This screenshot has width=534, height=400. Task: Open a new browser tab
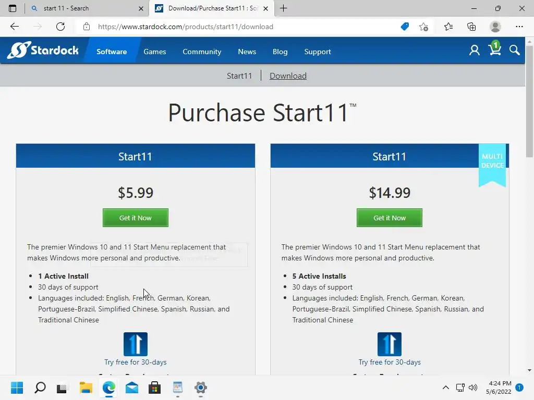(283, 8)
